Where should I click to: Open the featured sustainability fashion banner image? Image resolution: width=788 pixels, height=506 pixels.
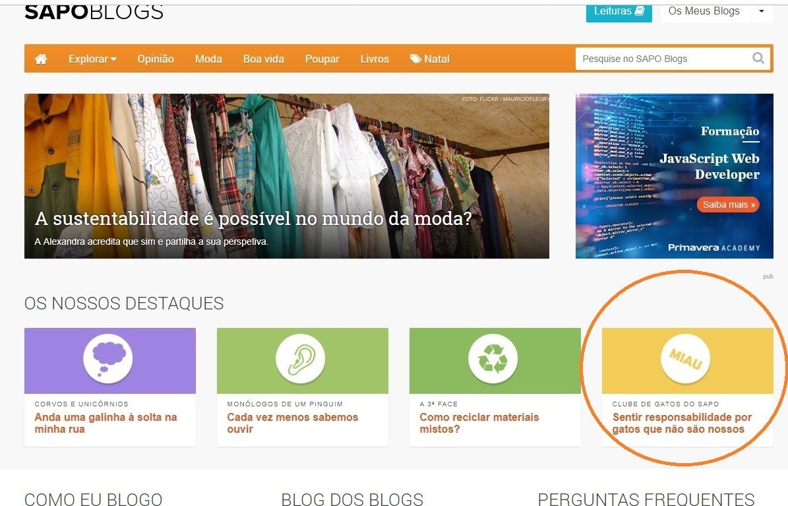[x=286, y=175]
